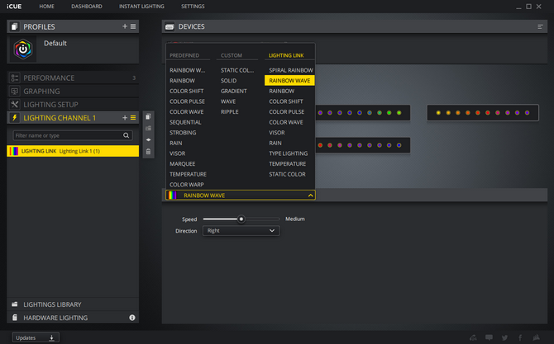Click the share layer icon in the side strip
This screenshot has width=554, height=344.
(x=148, y=140)
